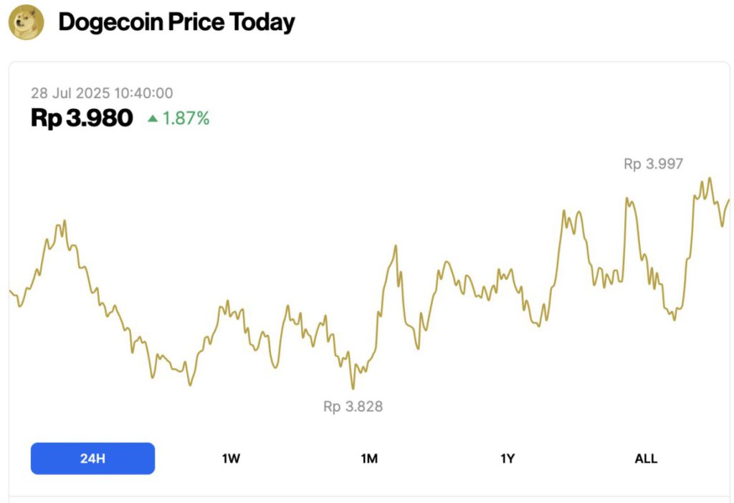This screenshot has height=503, width=734.
Task: Select the ALL timeframe option
Action: [x=646, y=458]
